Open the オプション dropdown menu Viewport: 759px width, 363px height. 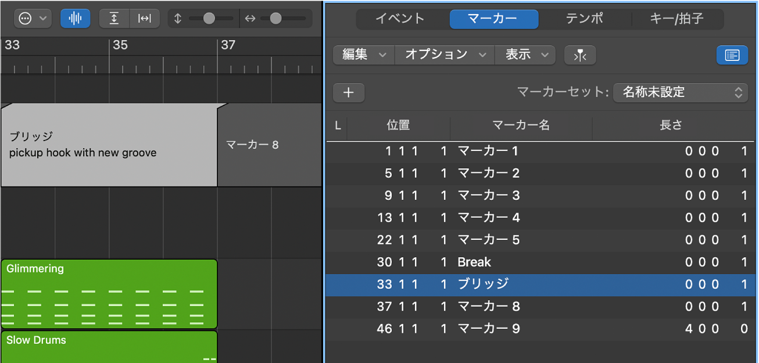[444, 55]
